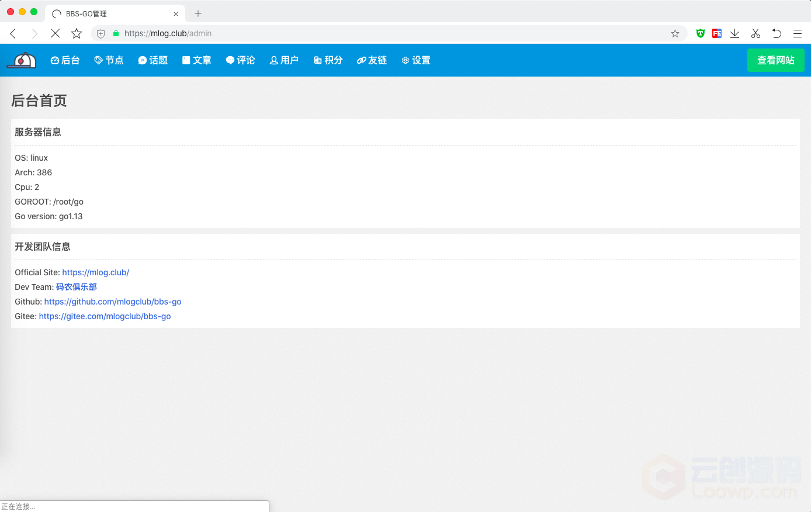Open the browser hamburger menu
The width and height of the screenshot is (811, 512).
pos(798,33)
